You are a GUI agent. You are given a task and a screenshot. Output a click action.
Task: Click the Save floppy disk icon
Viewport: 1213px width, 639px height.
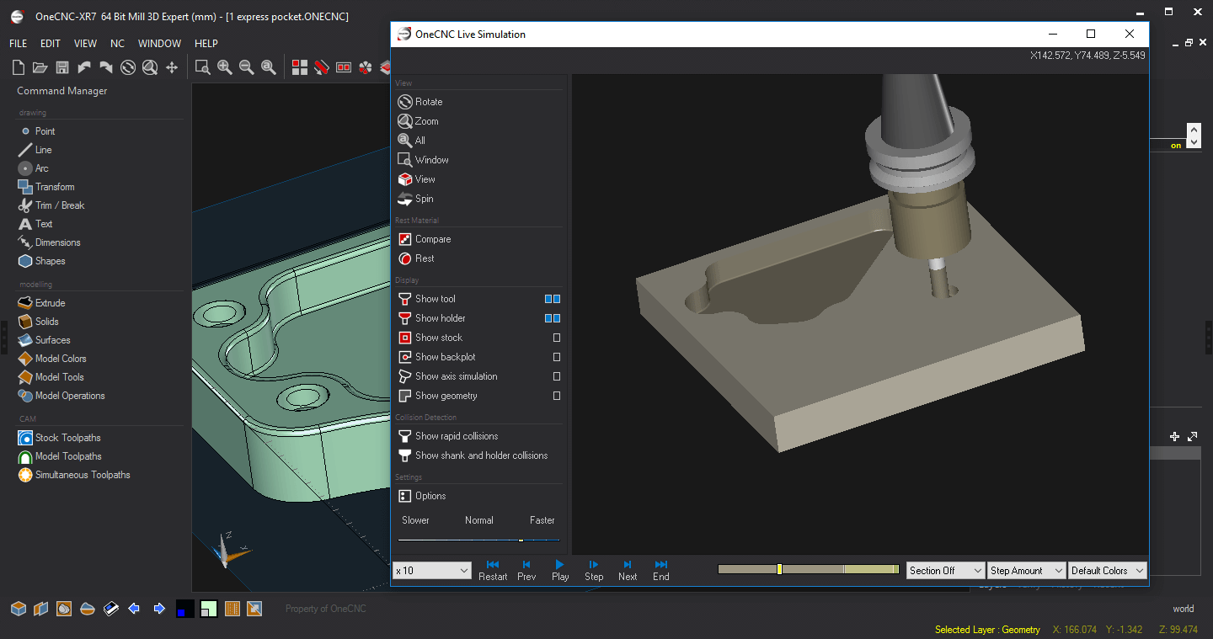tap(61, 68)
